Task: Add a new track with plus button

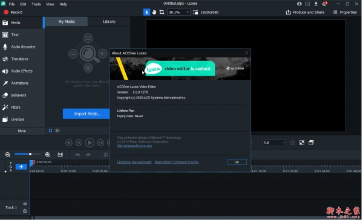Action: pyautogui.click(x=21, y=167)
